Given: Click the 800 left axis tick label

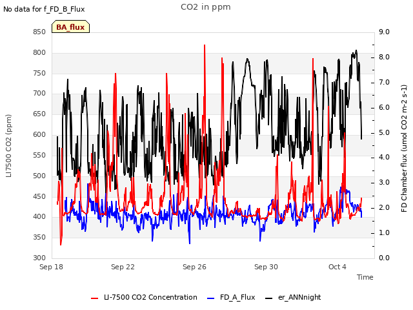Looking at the screenshot, I should click(39, 53).
